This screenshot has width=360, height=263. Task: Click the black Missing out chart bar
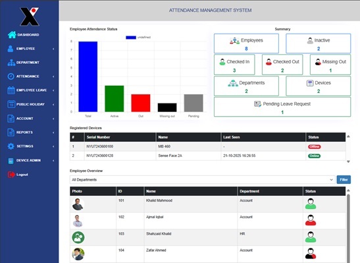(167, 107)
